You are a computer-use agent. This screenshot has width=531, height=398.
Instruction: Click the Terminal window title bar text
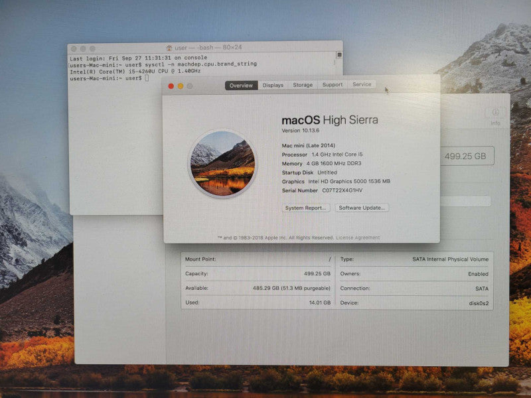coord(208,47)
